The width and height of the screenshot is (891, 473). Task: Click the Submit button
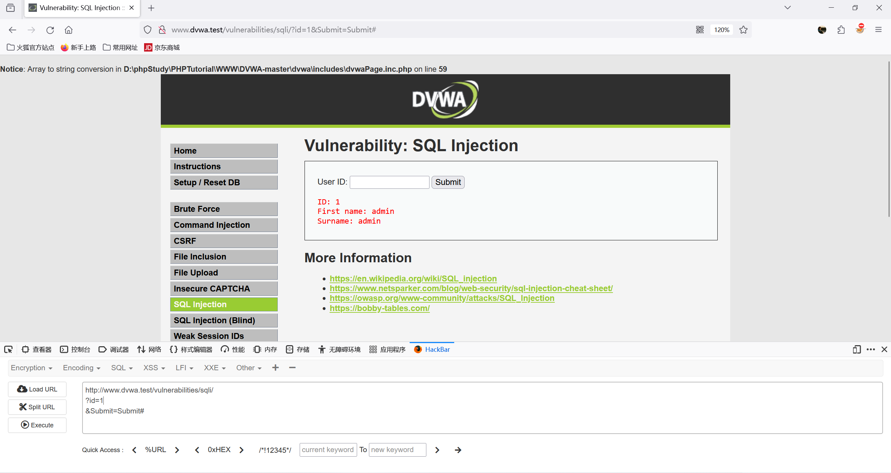point(448,182)
